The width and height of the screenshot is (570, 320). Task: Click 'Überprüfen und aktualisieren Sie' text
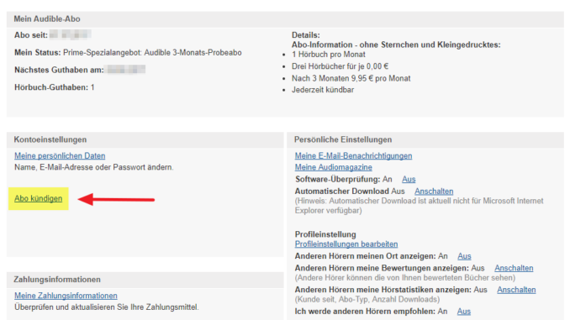(x=107, y=307)
